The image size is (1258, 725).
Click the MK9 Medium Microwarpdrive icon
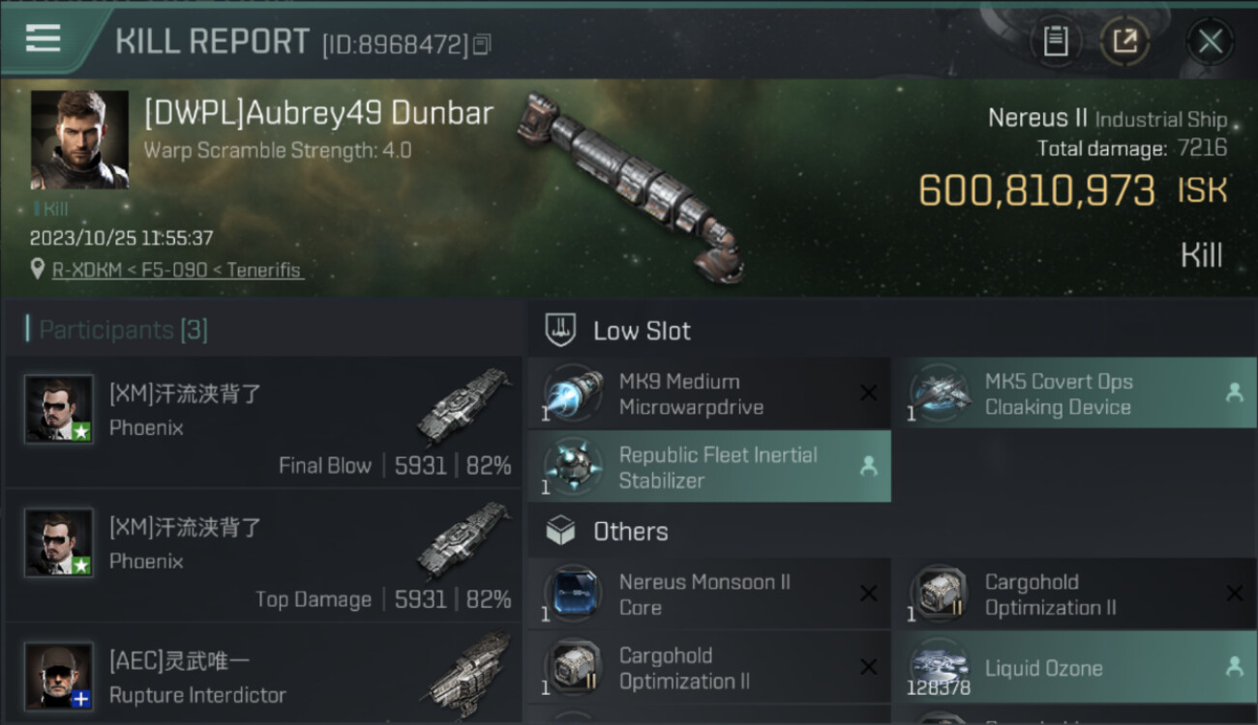(x=574, y=393)
